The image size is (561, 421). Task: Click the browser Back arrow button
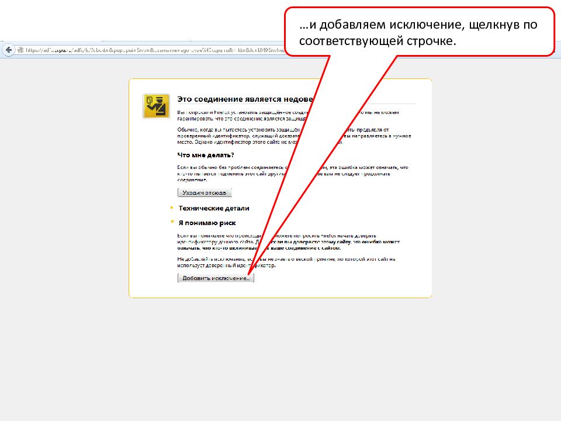(9, 50)
